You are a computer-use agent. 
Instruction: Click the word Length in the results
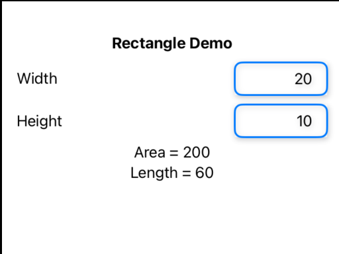154,173
